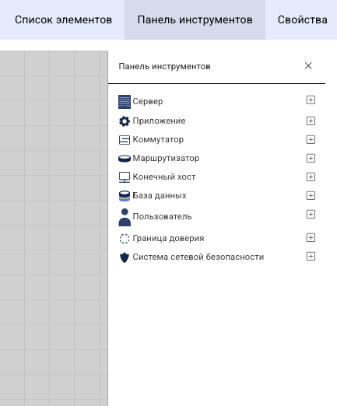The width and height of the screenshot is (337, 406).
Task: Select the Панель инструментов tab
Action: tap(195, 19)
